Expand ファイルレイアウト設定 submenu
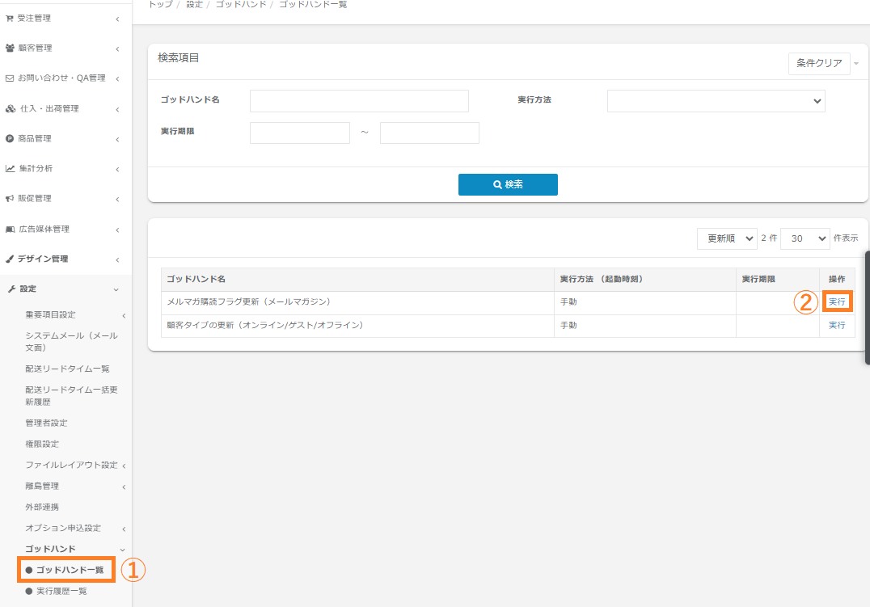Image resolution: width=870 pixels, height=607 pixels. pyautogui.click(x=124, y=466)
